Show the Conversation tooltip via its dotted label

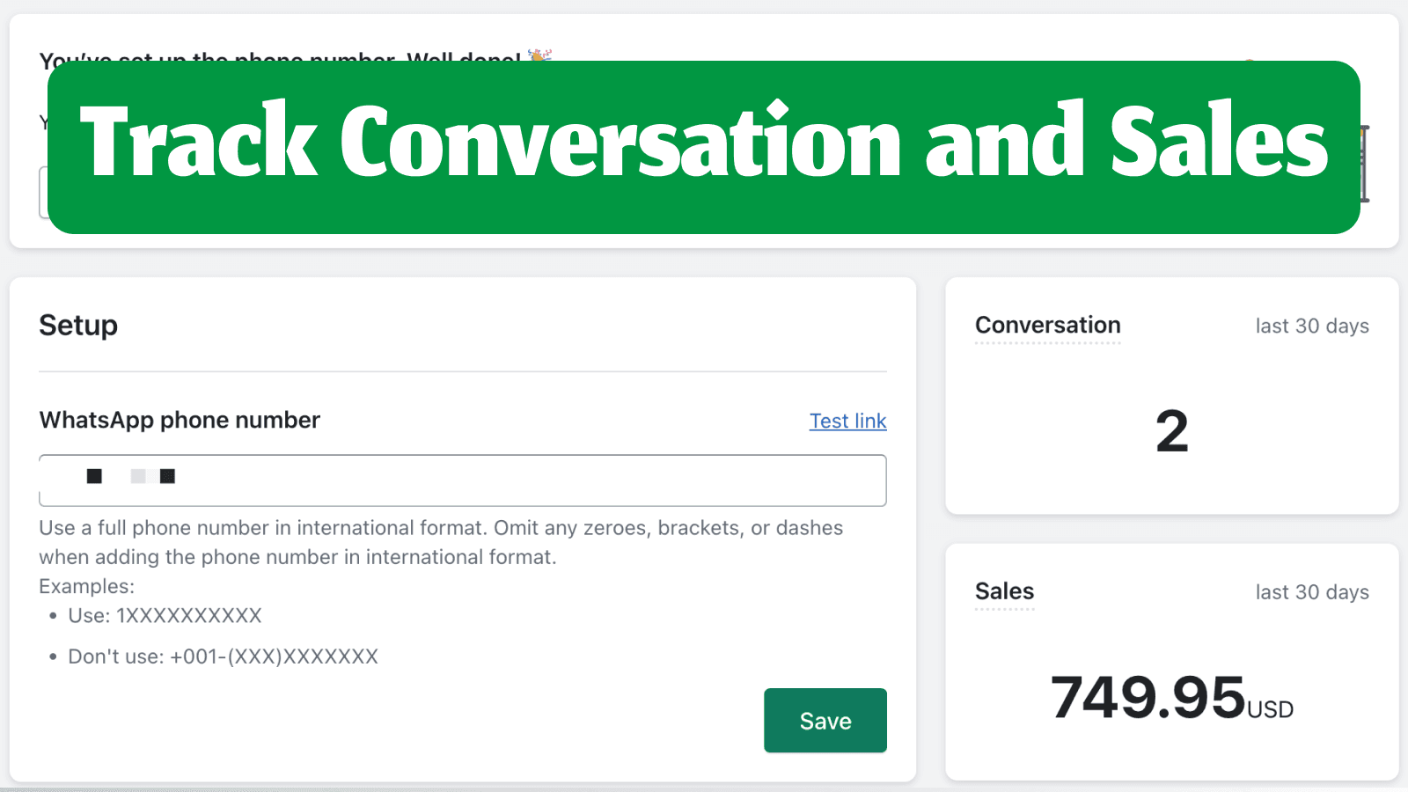pos(1046,325)
